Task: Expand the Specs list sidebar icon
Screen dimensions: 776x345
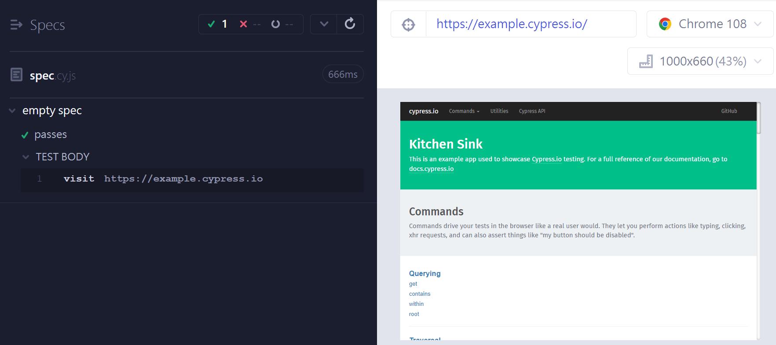Action: point(16,25)
